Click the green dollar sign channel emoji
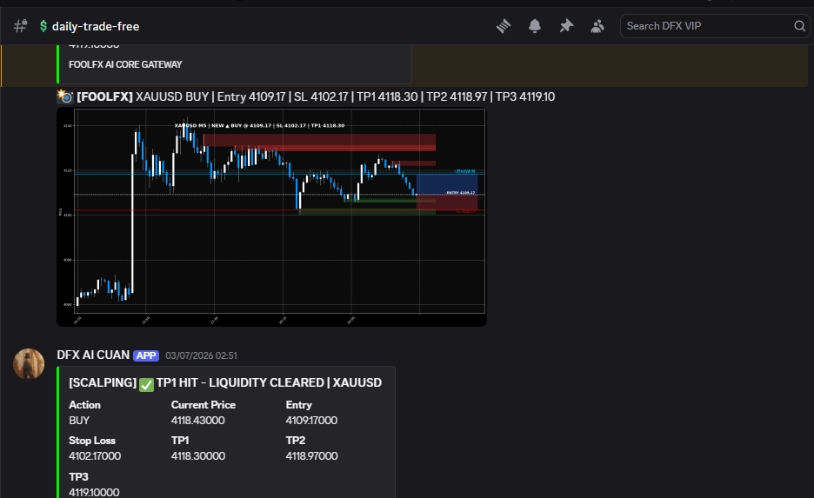The height and width of the screenshot is (498, 814). click(x=43, y=26)
